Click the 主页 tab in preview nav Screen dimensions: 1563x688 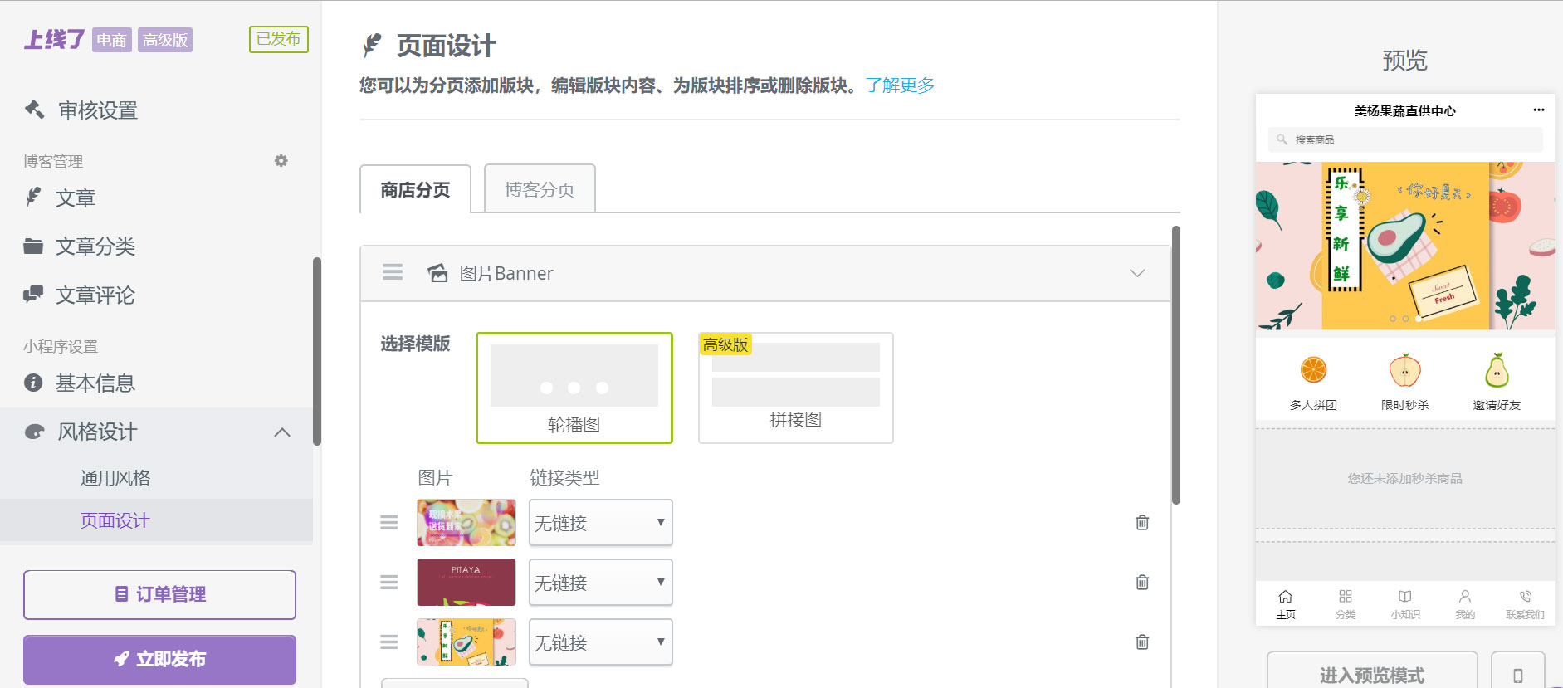click(x=1286, y=604)
